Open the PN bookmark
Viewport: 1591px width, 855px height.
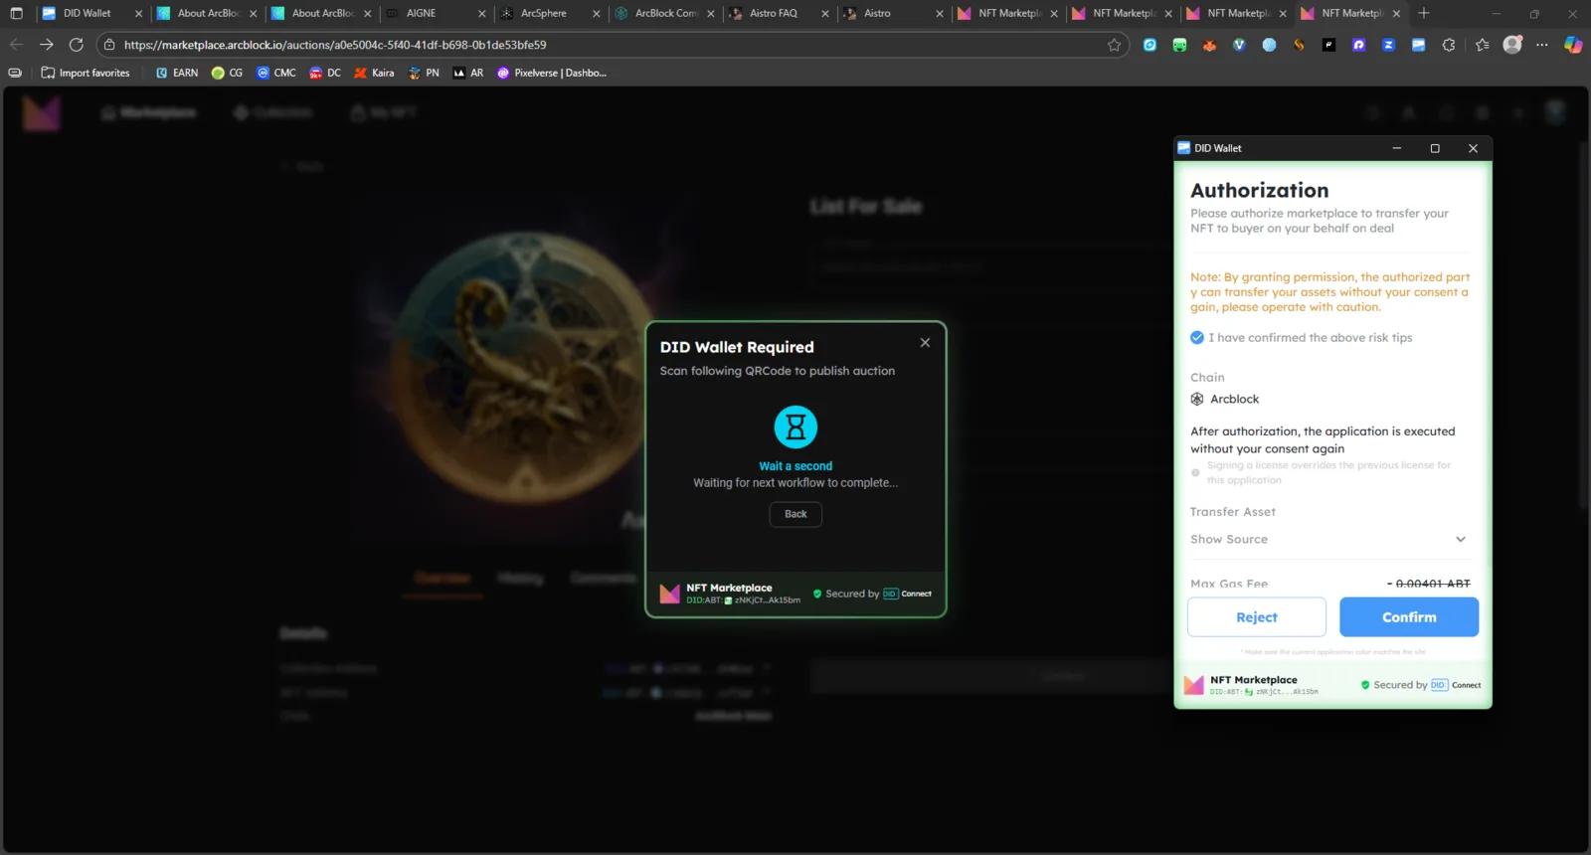tap(424, 73)
